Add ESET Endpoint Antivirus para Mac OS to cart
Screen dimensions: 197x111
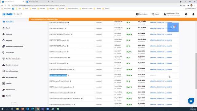(161, 93)
